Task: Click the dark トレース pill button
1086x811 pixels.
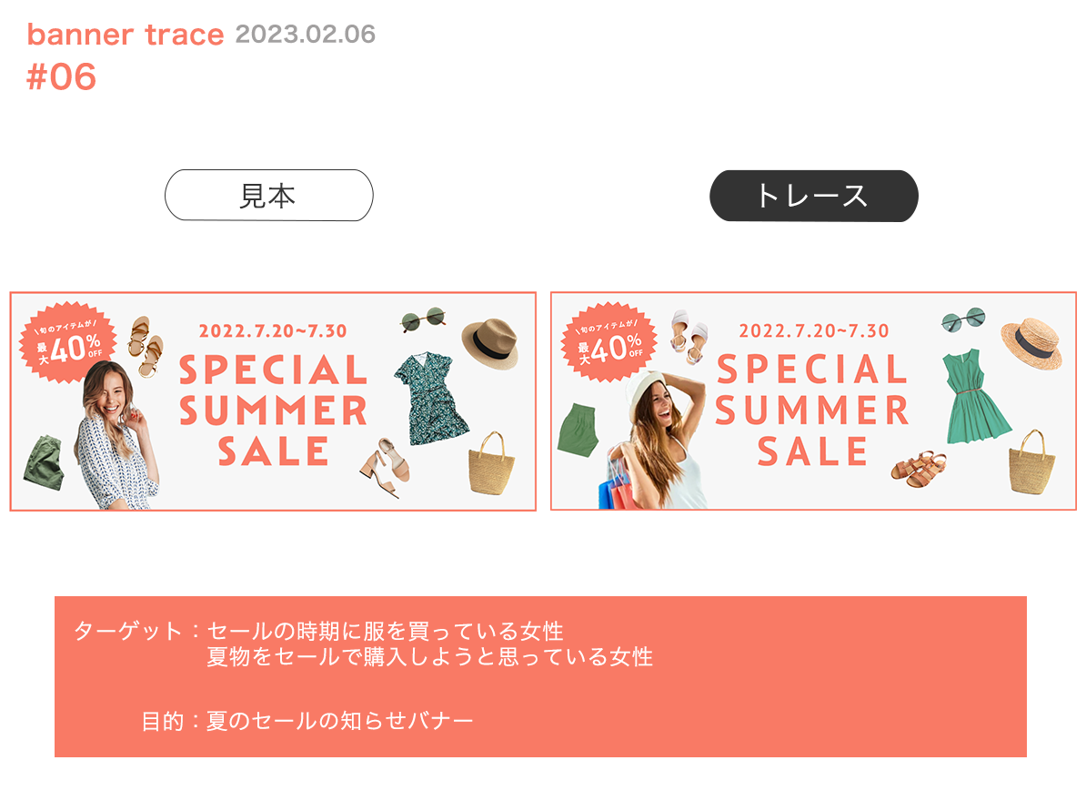Action: point(814,197)
